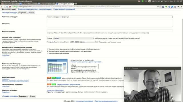
Task: Open the keyboard layout indicator
Action: (x=150, y=1)
